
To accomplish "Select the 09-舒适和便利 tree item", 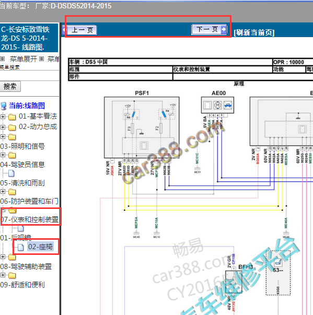I will (x=22, y=285).
